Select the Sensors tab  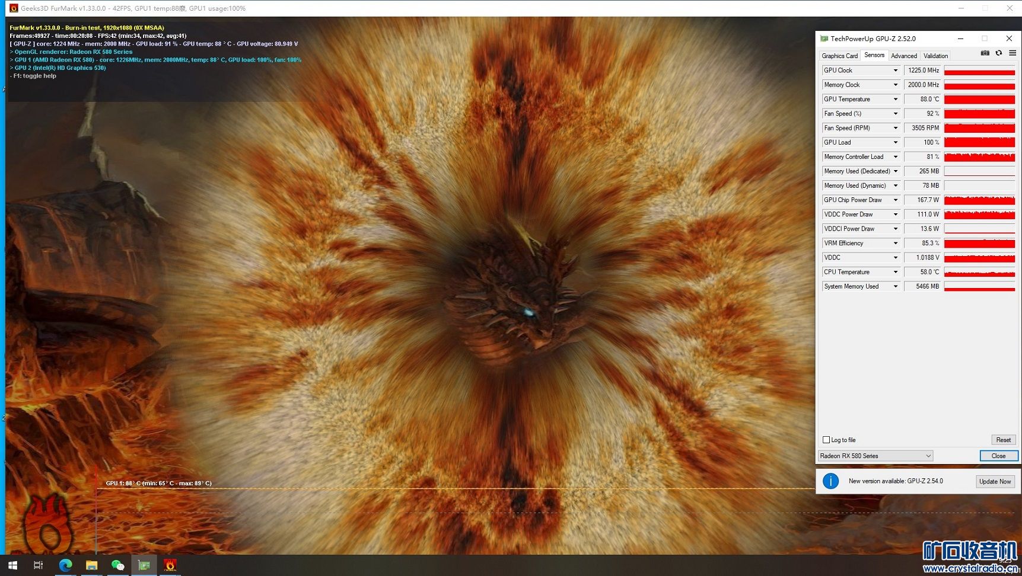(874, 55)
